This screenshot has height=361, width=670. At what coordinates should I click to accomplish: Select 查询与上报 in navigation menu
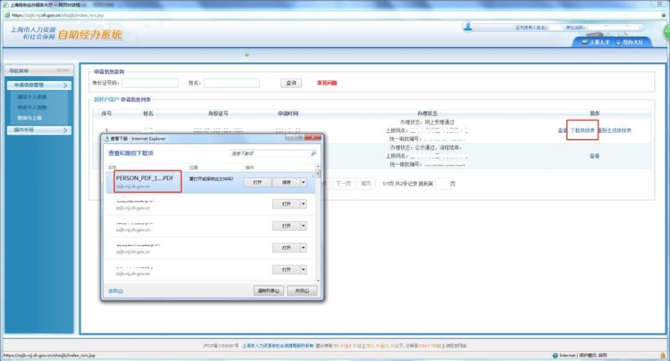point(29,118)
